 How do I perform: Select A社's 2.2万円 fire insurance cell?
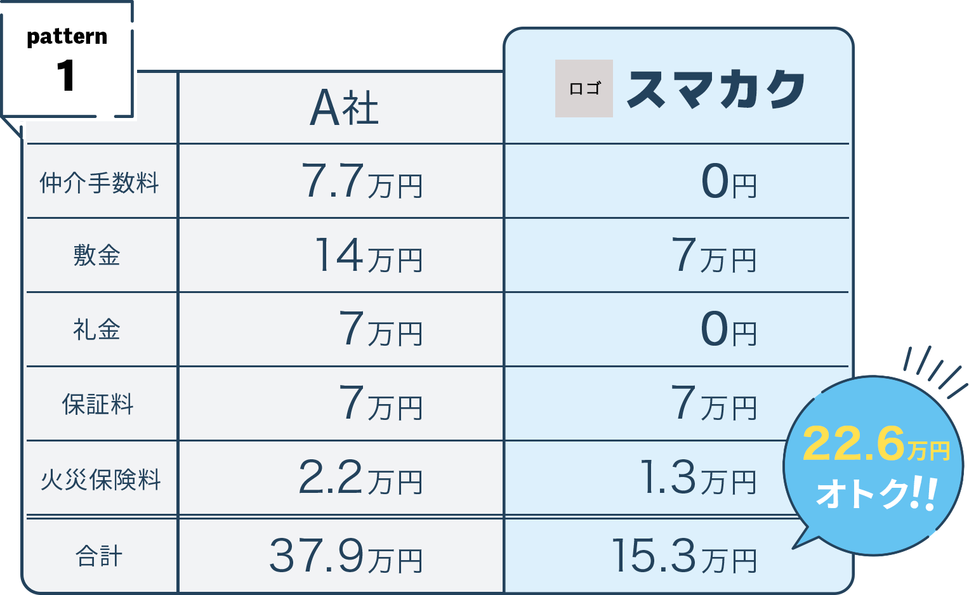click(x=341, y=478)
